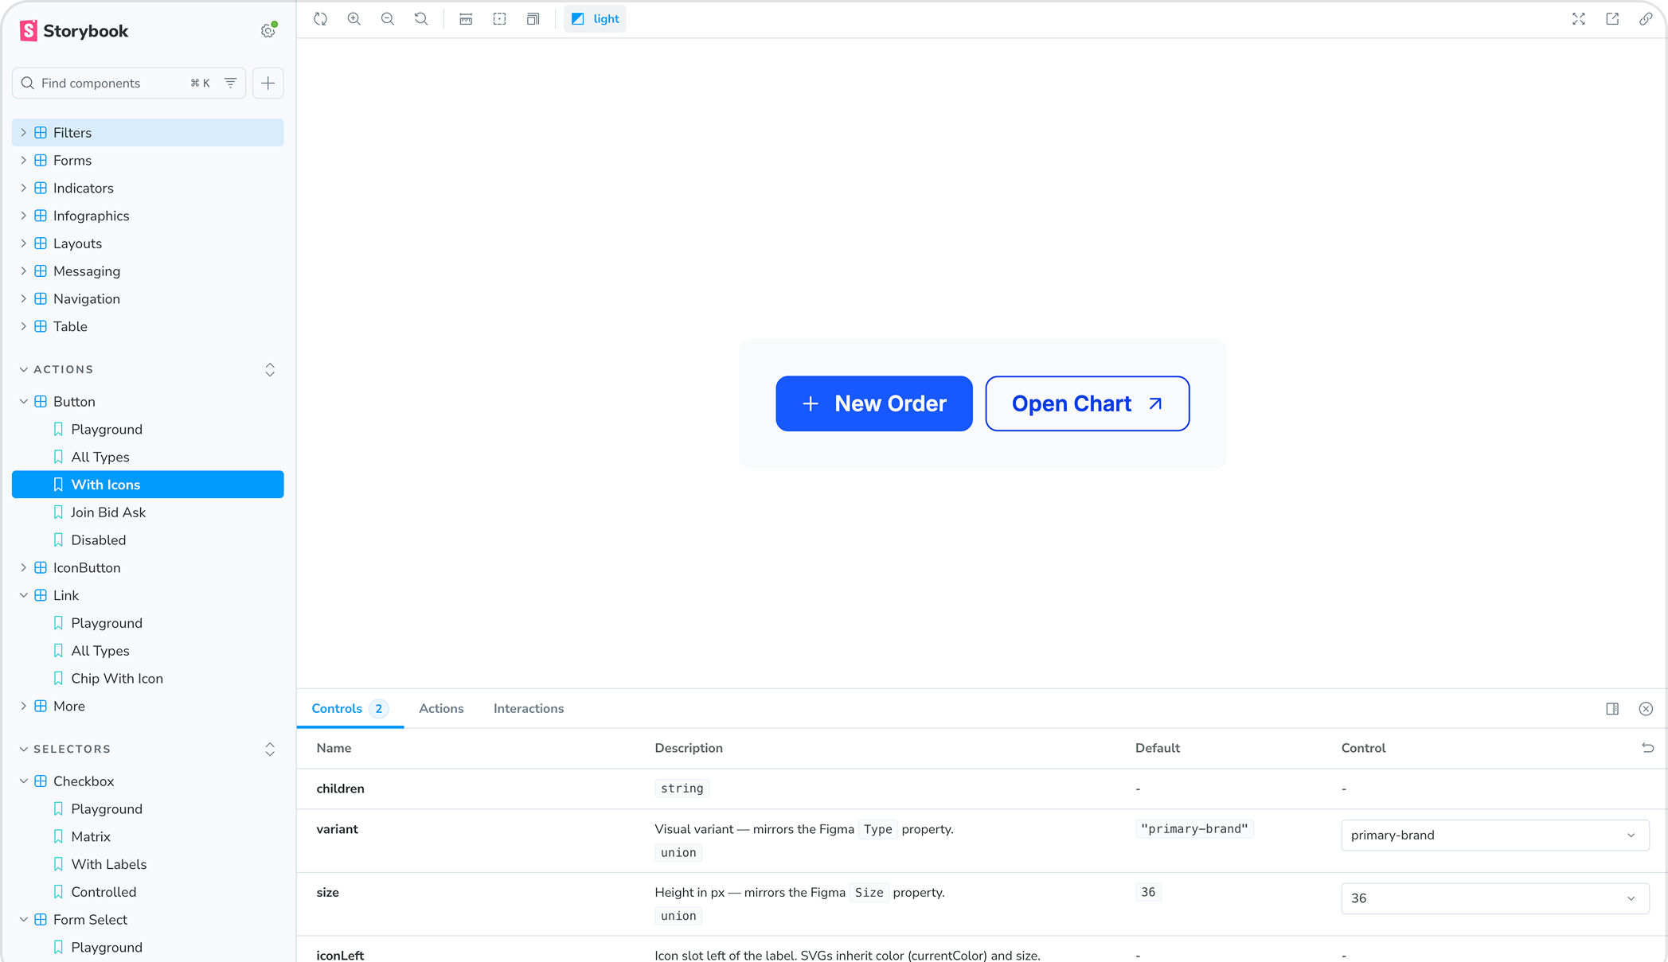Hide the addons panel

pyautogui.click(x=1646, y=709)
